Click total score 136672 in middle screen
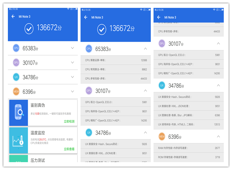 click(x=122, y=28)
